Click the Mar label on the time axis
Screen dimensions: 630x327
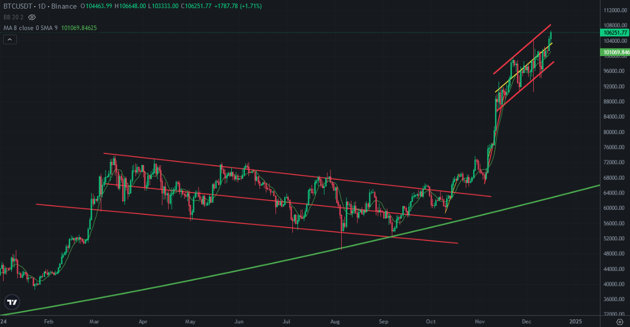click(95, 322)
